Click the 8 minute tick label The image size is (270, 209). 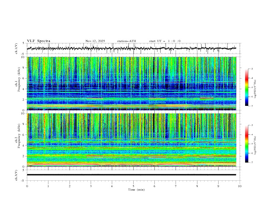[x=197, y=186]
